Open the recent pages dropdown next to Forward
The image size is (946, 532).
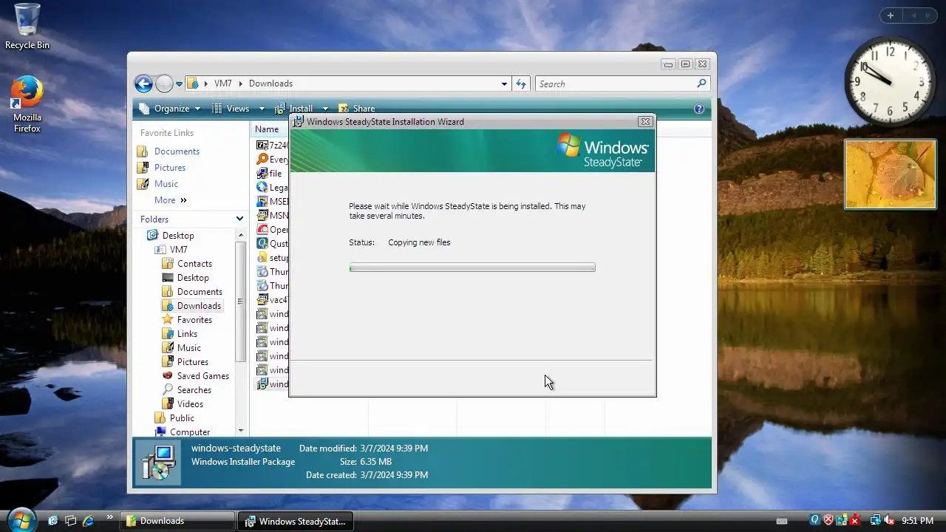point(179,84)
